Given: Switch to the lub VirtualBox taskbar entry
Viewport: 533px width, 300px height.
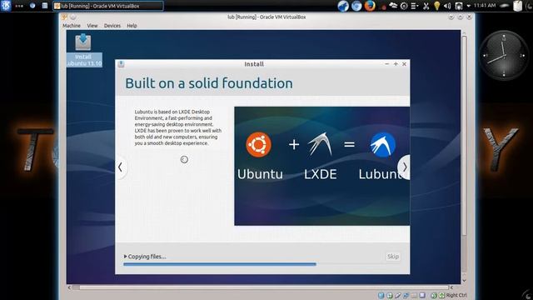Looking at the screenshot, I should 108,6.
